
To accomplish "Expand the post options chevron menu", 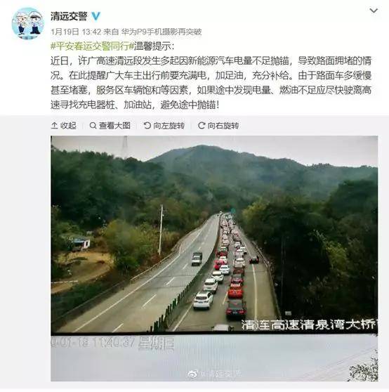I will pyautogui.click(x=374, y=11).
